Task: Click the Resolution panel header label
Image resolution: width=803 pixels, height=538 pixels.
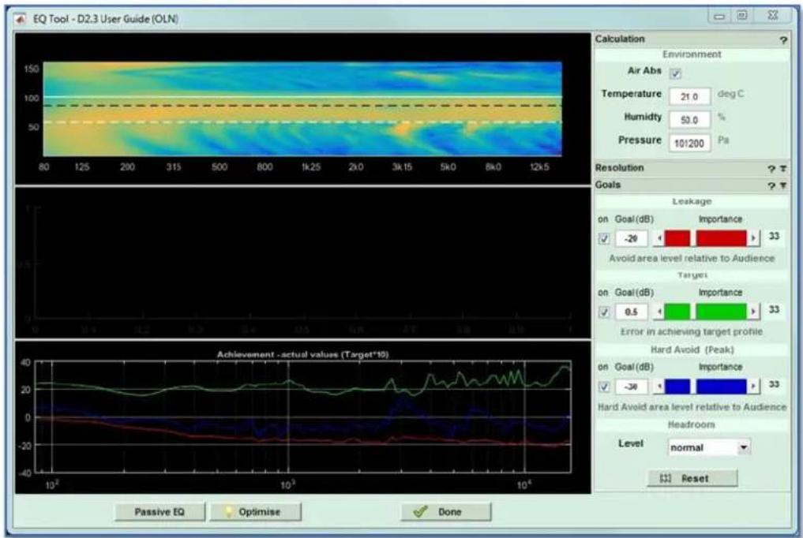Action: (x=619, y=168)
